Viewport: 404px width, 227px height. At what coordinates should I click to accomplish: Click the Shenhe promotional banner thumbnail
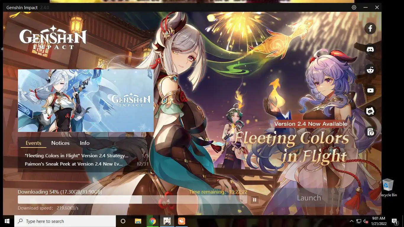point(86,100)
